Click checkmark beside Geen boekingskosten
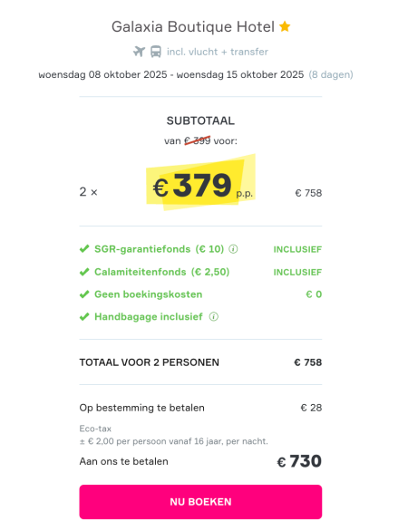Image resolution: width=408 pixels, height=530 pixels. [84, 294]
